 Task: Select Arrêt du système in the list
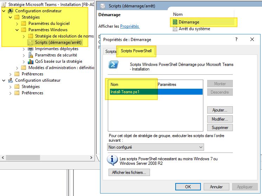194,29
